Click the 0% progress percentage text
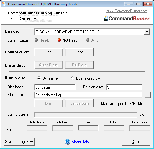Viewport: 154px width, 149px height. [142, 114]
